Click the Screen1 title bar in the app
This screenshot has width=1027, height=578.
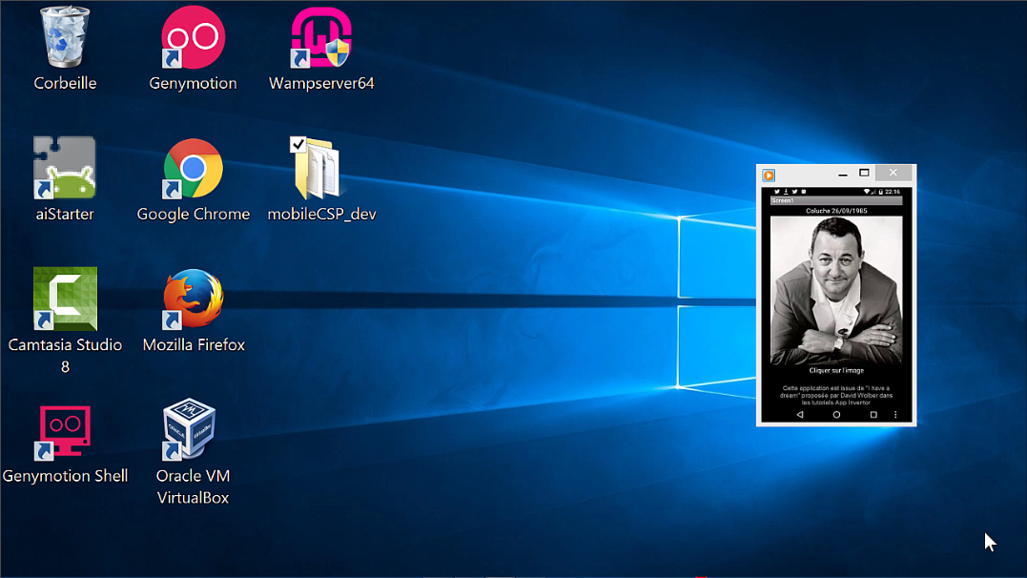[x=836, y=200]
